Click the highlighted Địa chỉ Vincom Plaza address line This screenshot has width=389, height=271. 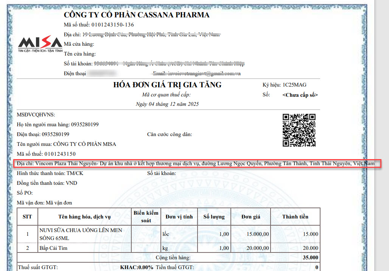(x=196, y=164)
